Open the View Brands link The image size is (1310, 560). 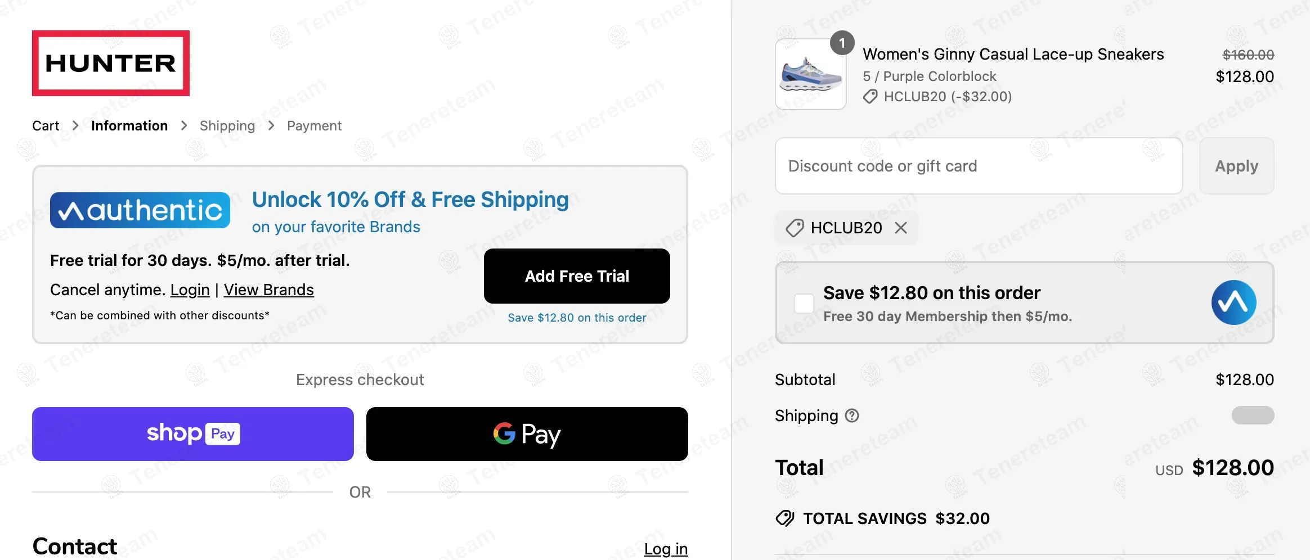(x=268, y=290)
